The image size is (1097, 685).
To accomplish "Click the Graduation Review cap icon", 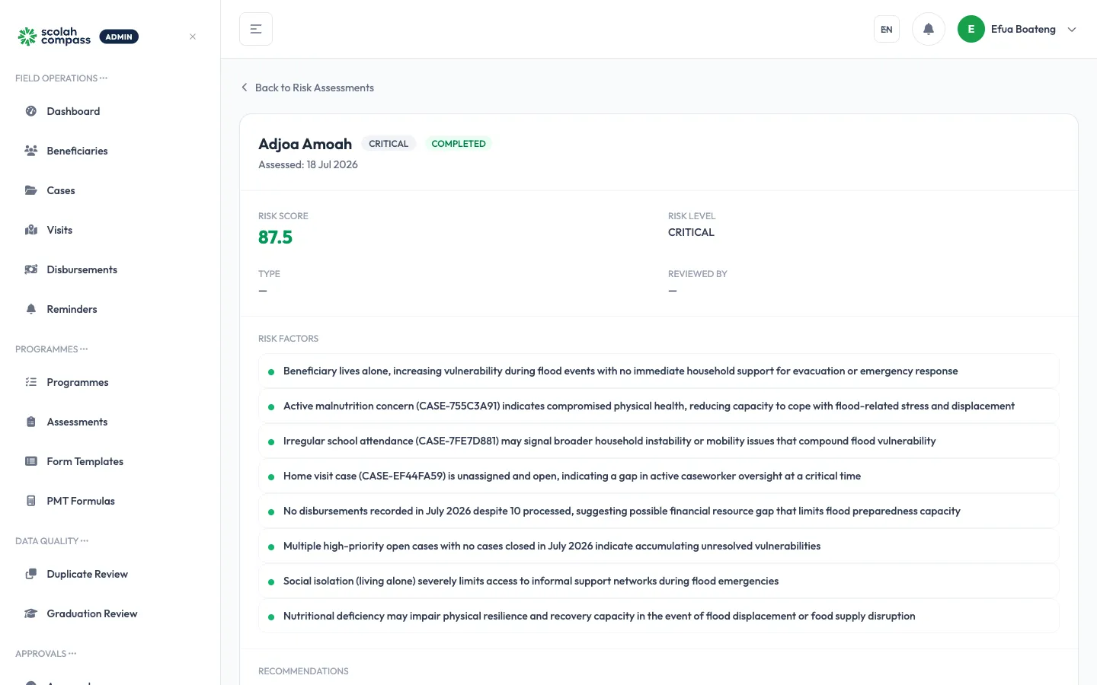I will click(31, 613).
